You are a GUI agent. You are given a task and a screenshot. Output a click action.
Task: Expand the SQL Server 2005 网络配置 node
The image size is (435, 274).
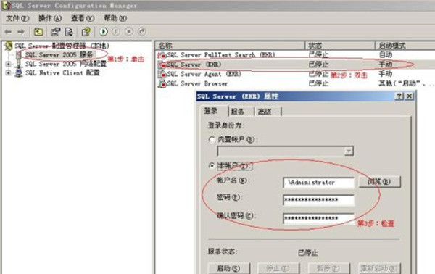pyautogui.click(x=8, y=64)
